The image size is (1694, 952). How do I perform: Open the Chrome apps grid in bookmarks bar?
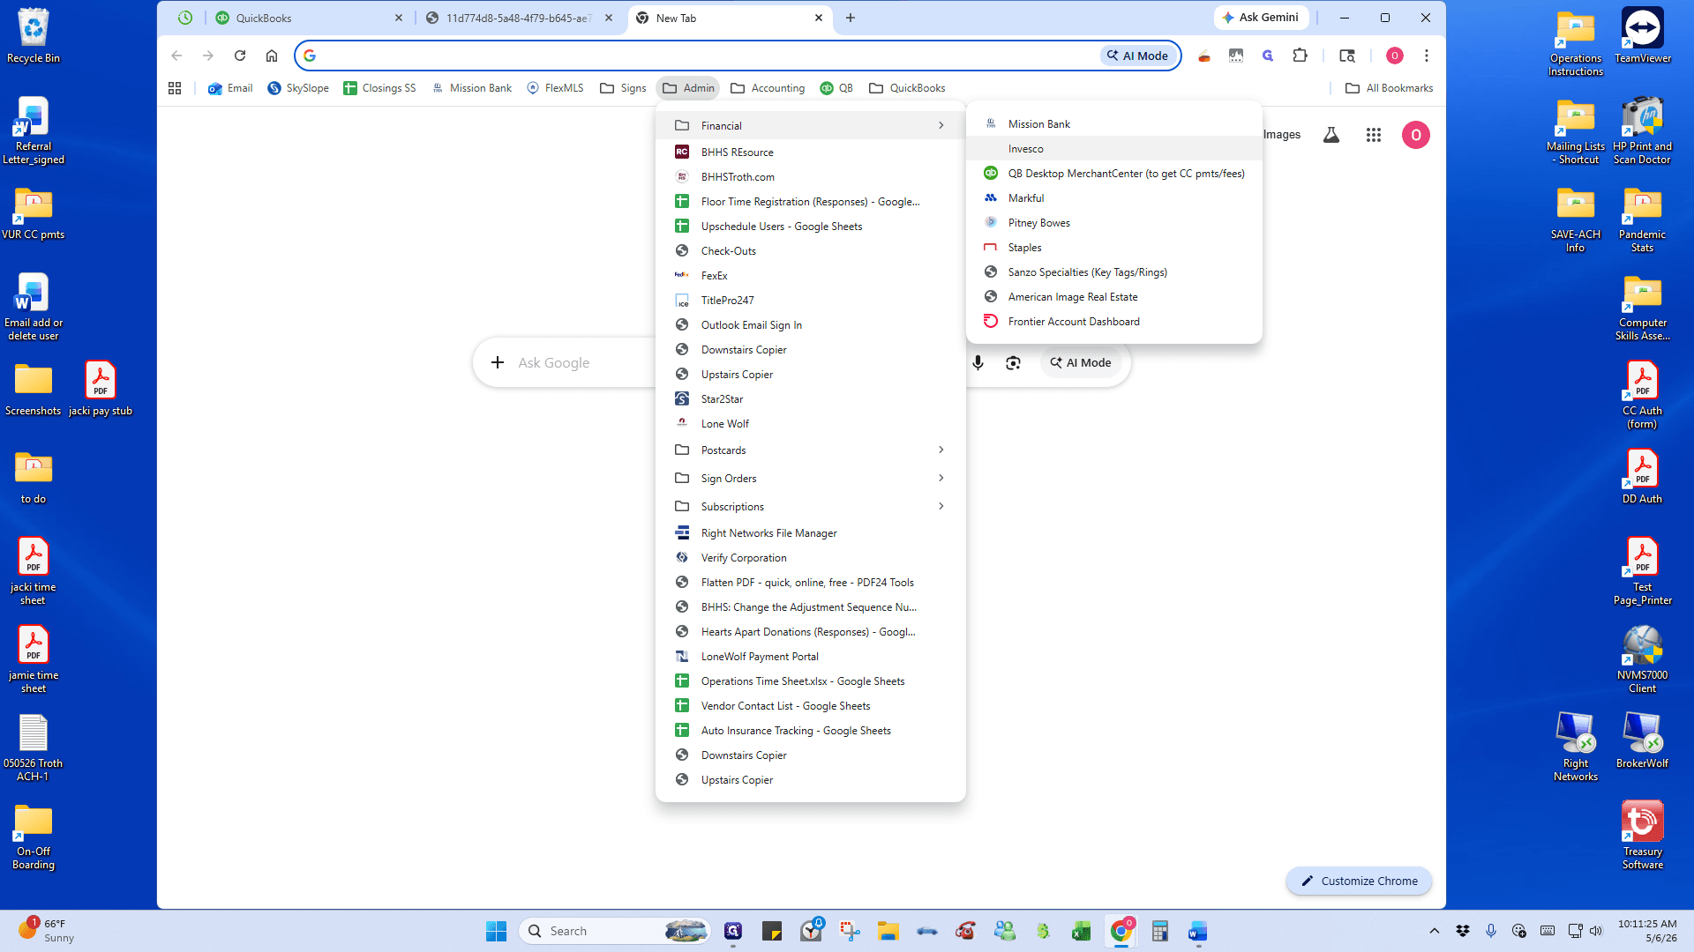tap(175, 88)
